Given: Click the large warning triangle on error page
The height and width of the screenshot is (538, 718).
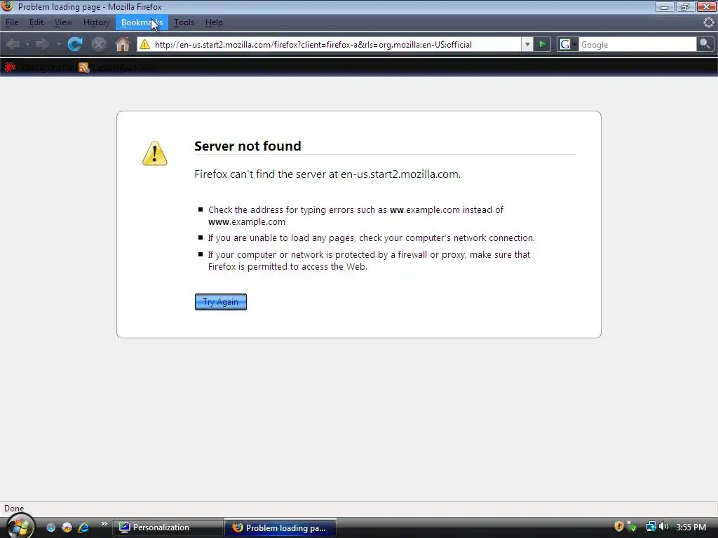Looking at the screenshot, I should click(155, 153).
